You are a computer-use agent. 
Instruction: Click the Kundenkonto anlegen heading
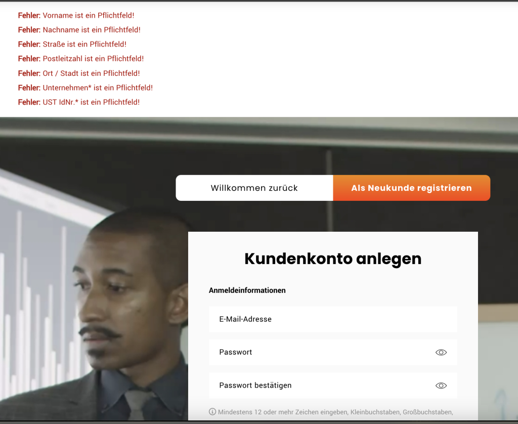tap(332, 259)
